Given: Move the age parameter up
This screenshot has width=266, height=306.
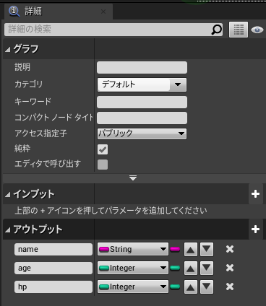Looking at the screenshot, I should coord(191,268).
